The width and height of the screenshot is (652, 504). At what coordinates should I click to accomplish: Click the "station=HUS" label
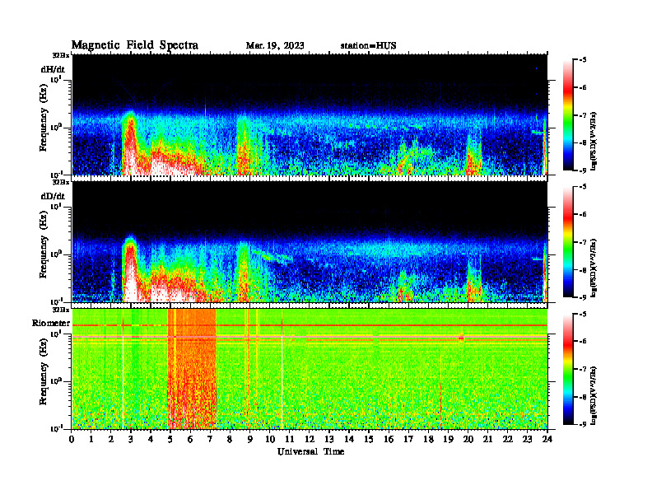tap(368, 45)
